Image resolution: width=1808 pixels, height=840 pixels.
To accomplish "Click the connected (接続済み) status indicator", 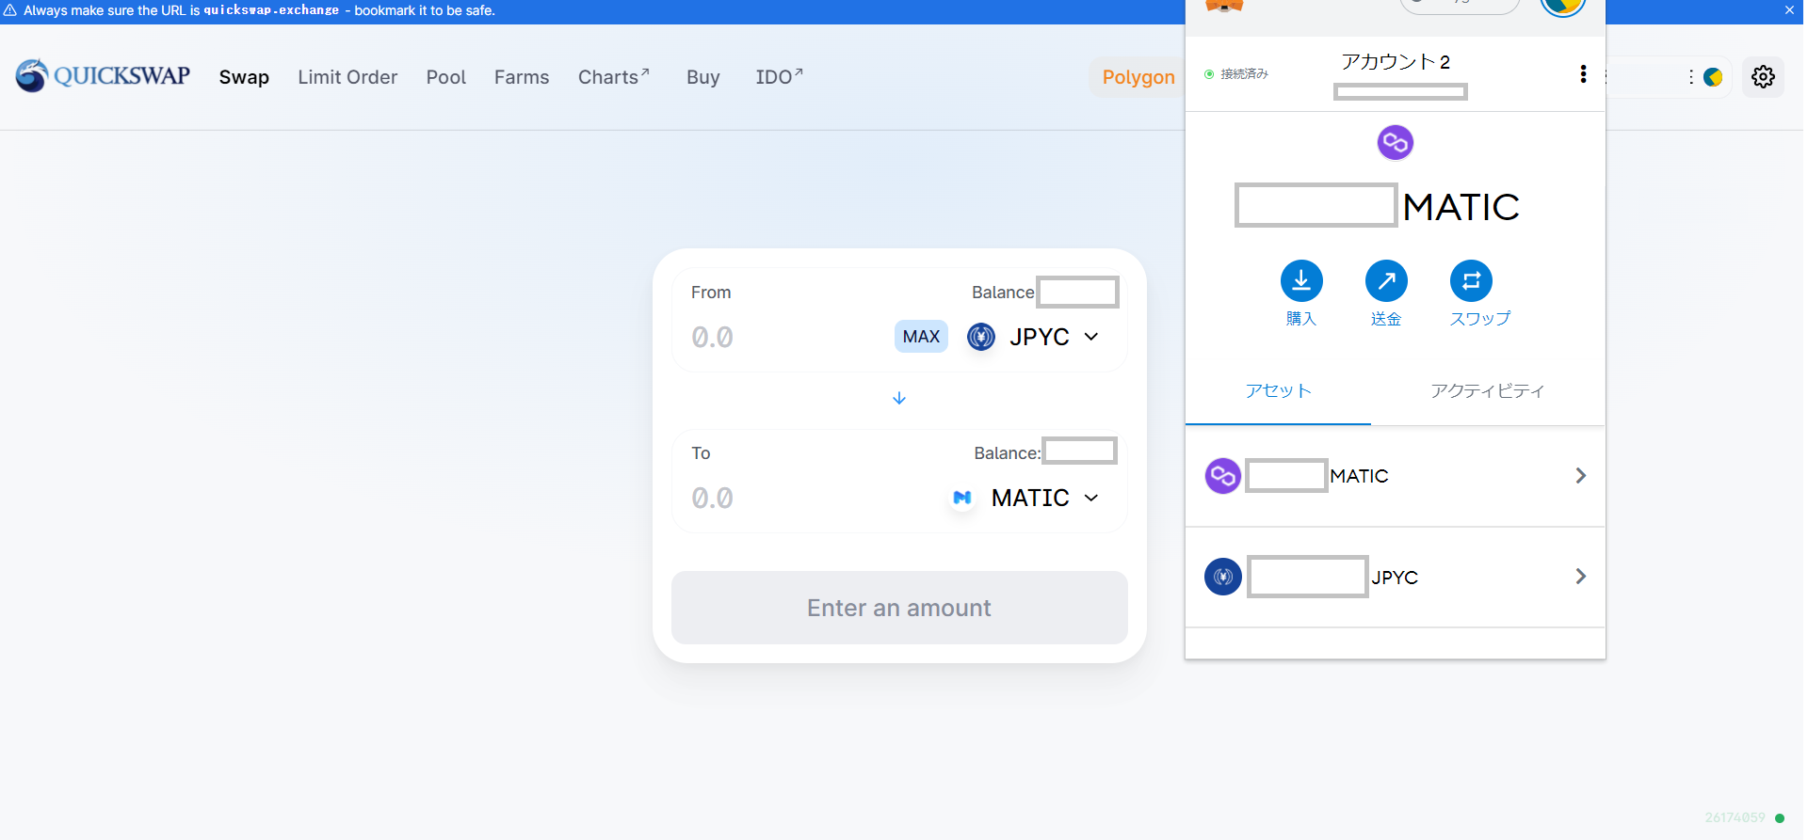I will pyautogui.click(x=1236, y=74).
